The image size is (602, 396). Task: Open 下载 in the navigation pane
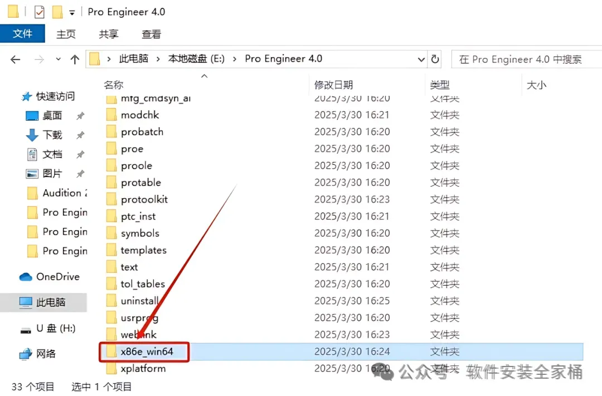44,135
